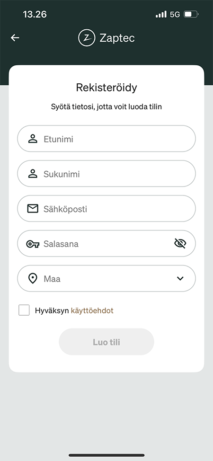The image size is (213, 461).
Task: Open the käyttöehdot terms link
Action: tap(92, 310)
